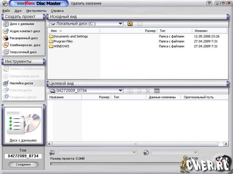Viewport: 233px width, 174px height.
Task: Click the target view down-arrow add icon
Action: tap(139, 91)
